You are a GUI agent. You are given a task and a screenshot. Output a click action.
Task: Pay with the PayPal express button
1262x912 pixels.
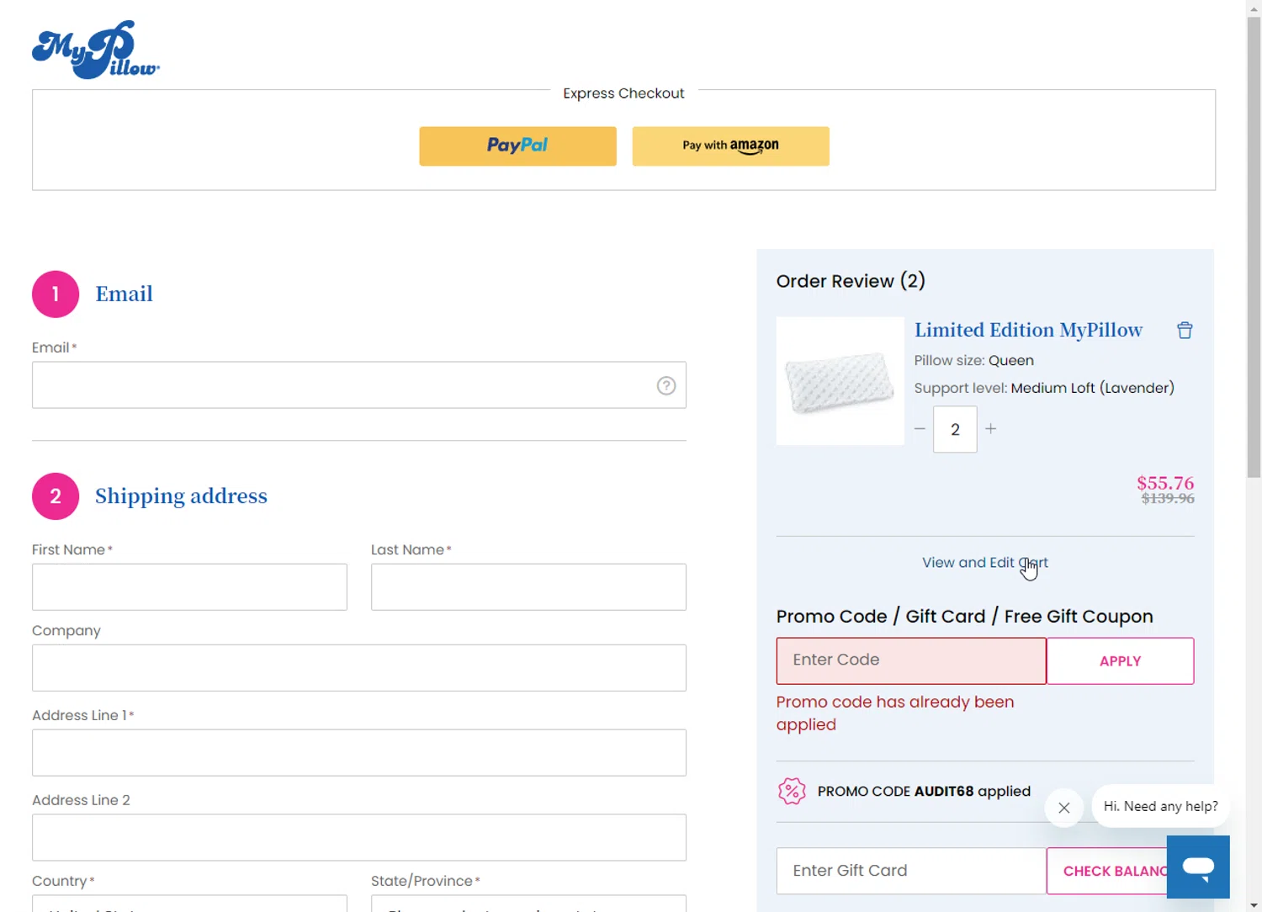pos(517,146)
